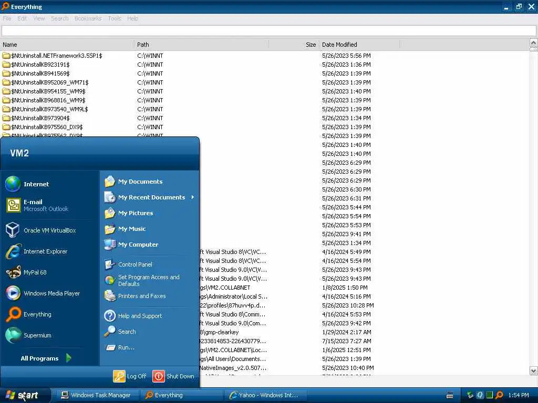Launch Windows Media Player
The width and height of the screenshot is (538, 403).
[43, 293]
